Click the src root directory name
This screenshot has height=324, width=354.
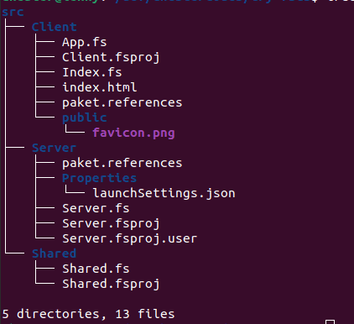13,13
